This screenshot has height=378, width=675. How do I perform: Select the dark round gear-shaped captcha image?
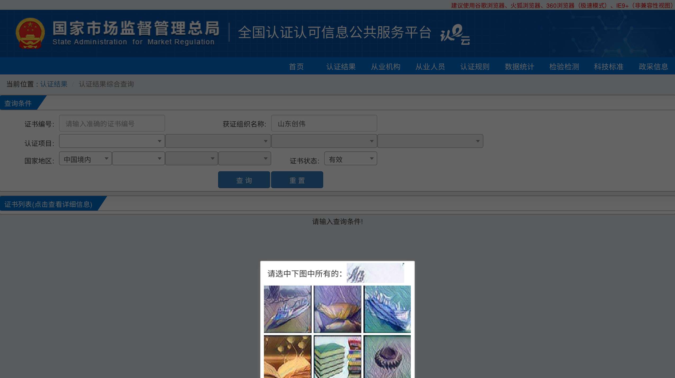pyautogui.click(x=387, y=357)
